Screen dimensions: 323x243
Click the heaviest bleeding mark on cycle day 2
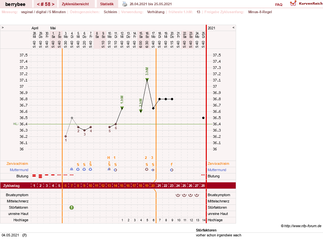(40, 176)
